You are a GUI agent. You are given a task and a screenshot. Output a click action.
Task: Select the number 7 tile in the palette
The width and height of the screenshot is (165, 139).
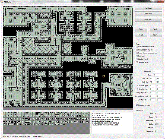(31, 116)
